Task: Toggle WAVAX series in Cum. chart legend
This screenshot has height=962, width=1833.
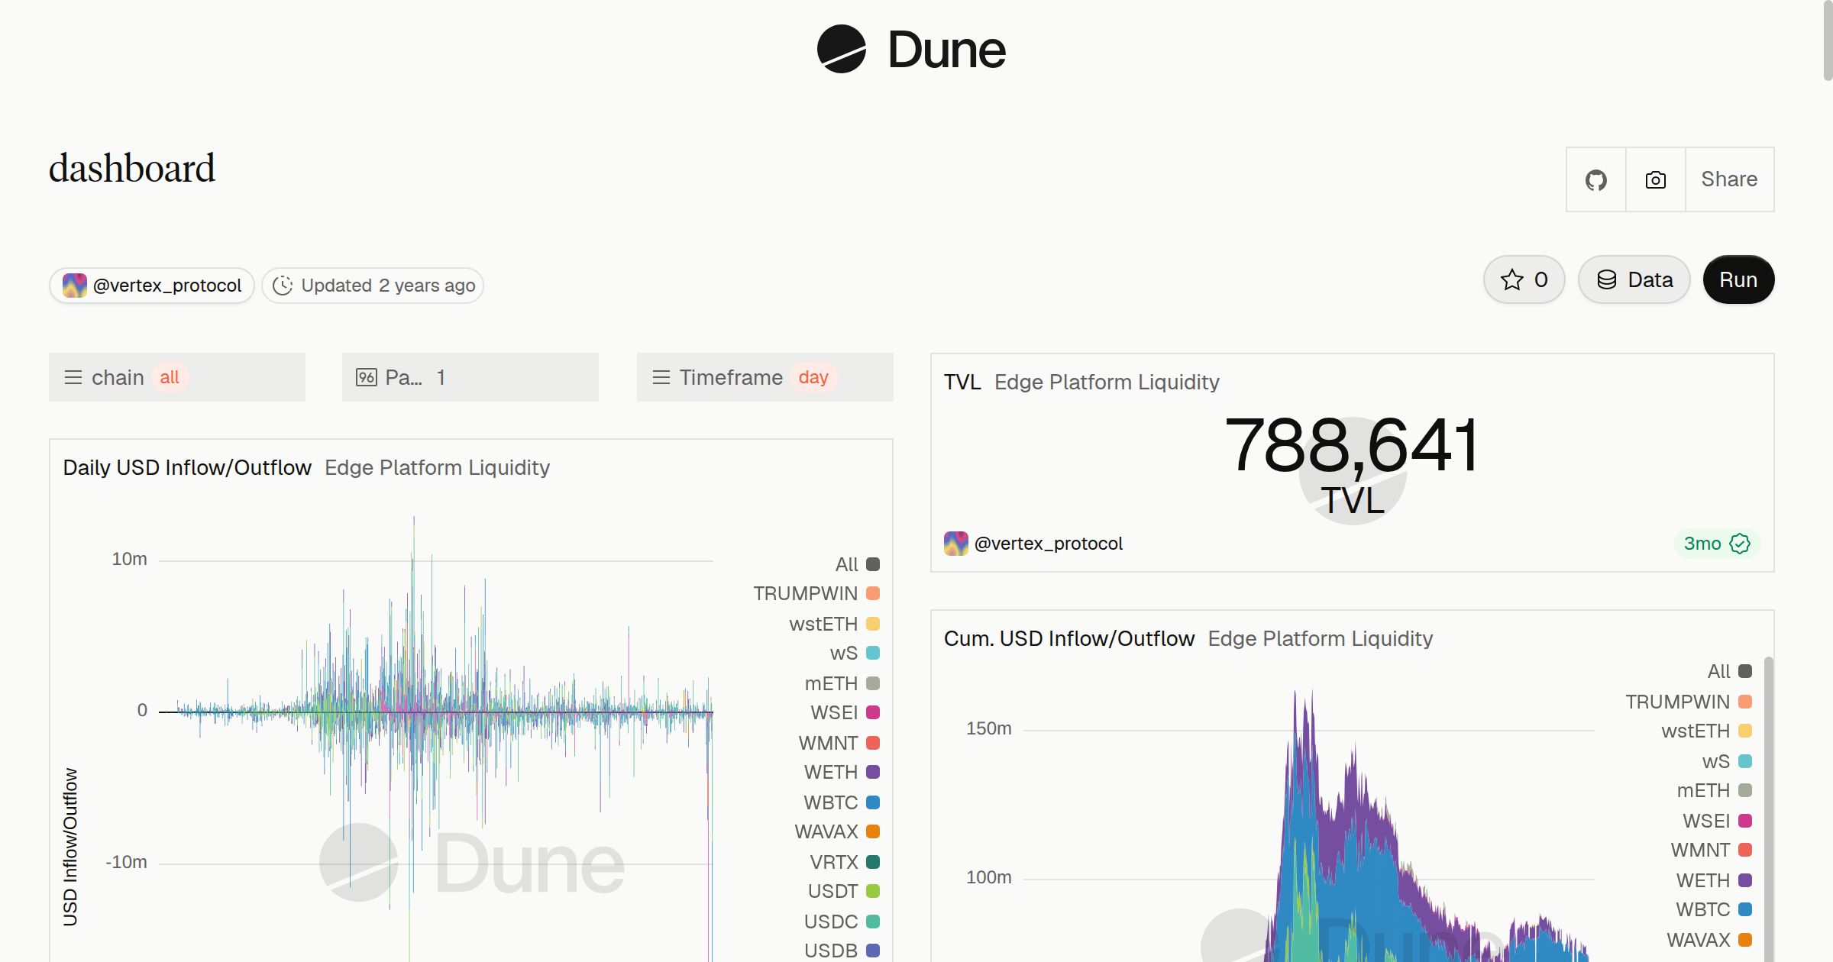Action: [x=1709, y=940]
